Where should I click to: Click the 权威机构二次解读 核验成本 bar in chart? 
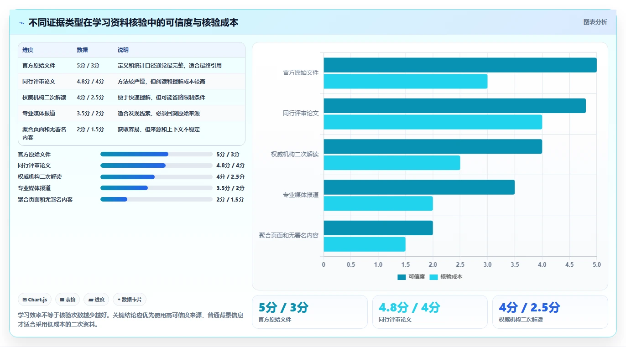pos(392,163)
